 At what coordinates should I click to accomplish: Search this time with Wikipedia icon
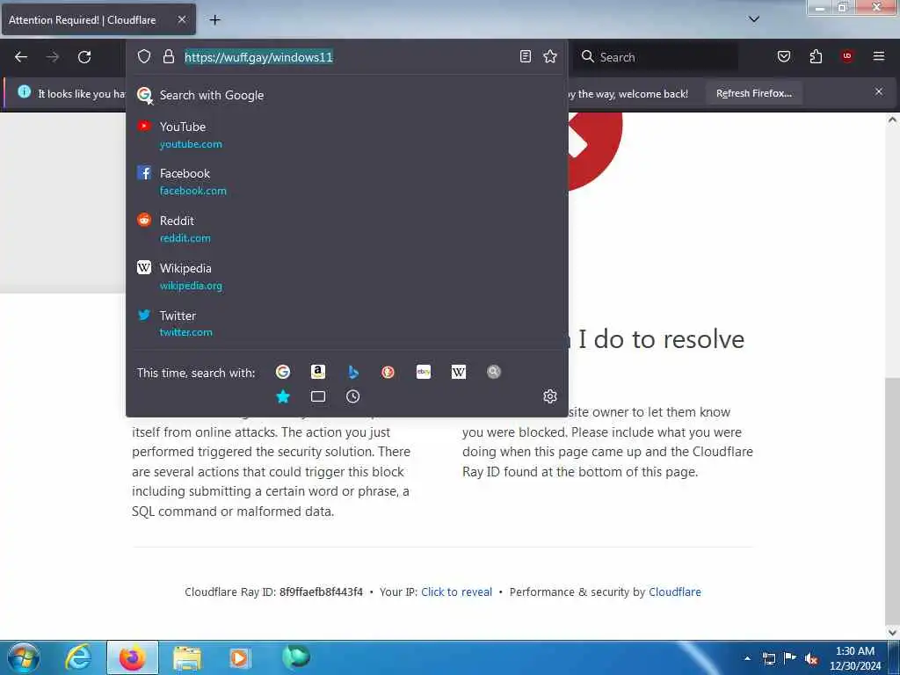(459, 372)
